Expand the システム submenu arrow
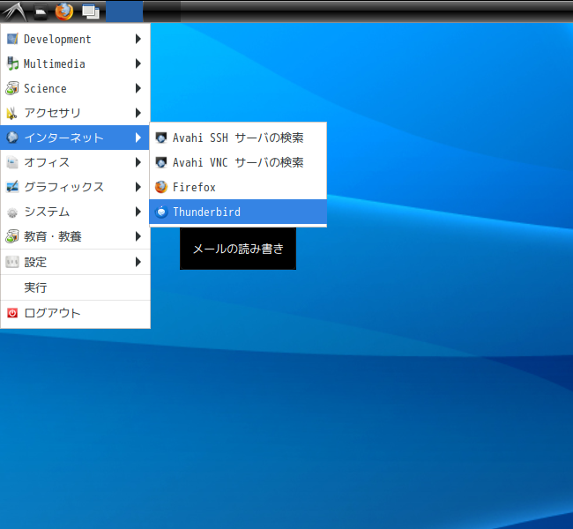Screen dimensions: 573x529 point(138,212)
